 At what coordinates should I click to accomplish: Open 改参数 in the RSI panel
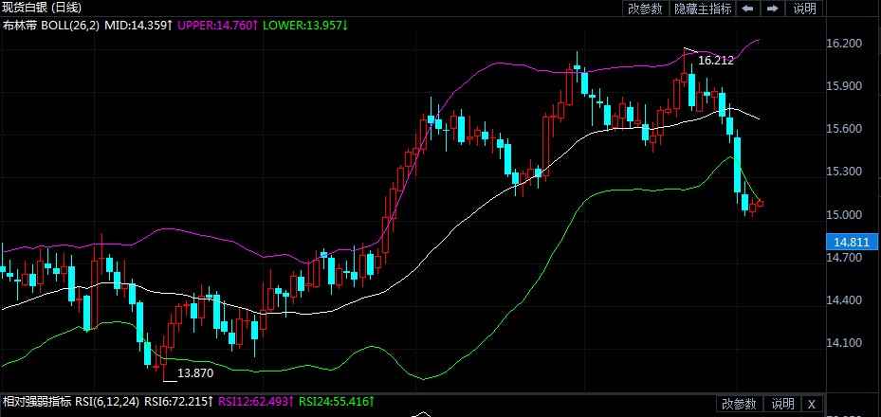(x=739, y=404)
